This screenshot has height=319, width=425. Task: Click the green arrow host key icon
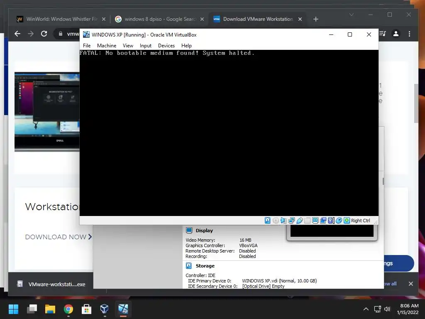347,221
